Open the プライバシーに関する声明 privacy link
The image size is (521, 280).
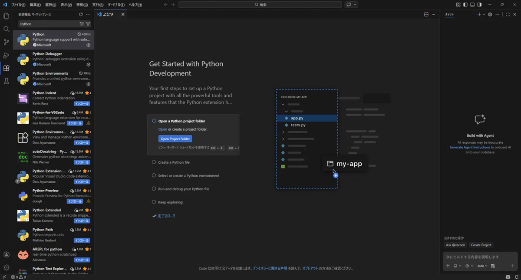point(270,268)
